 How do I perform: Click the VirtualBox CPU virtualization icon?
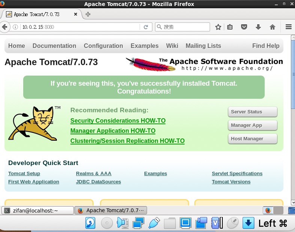pyautogui.click(x=217, y=223)
